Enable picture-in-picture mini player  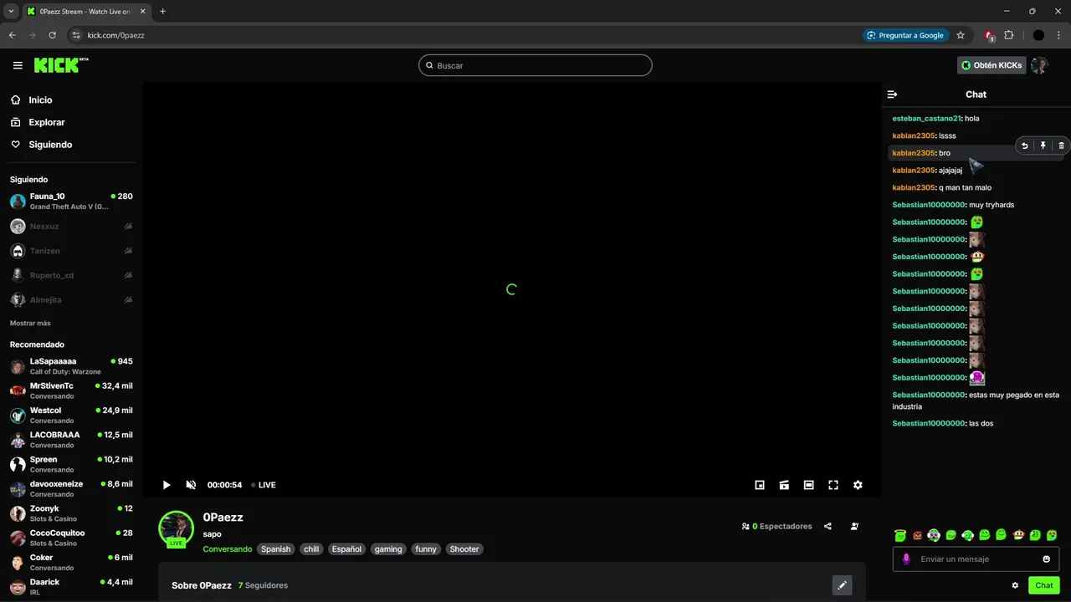[x=760, y=485]
